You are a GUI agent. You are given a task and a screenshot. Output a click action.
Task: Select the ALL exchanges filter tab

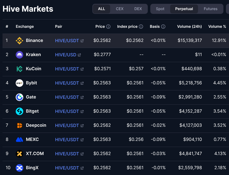pyautogui.click(x=101, y=9)
